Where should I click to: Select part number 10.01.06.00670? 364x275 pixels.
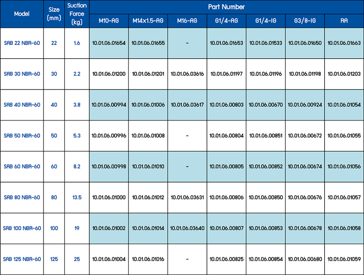[x=266, y=105]
